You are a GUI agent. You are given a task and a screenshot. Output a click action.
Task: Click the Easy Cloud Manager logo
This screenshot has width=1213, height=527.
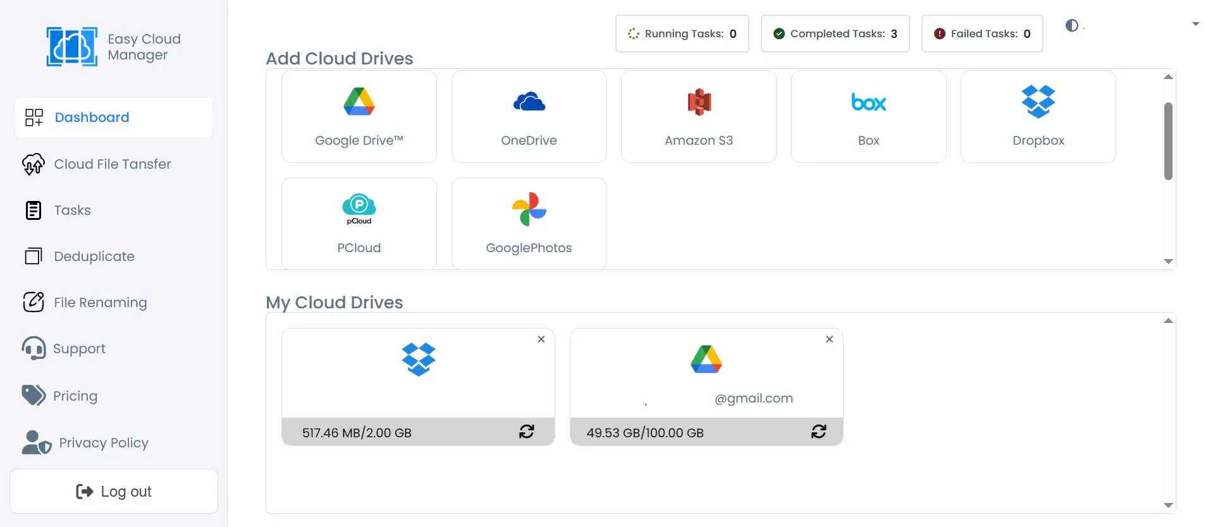(114, 47)
